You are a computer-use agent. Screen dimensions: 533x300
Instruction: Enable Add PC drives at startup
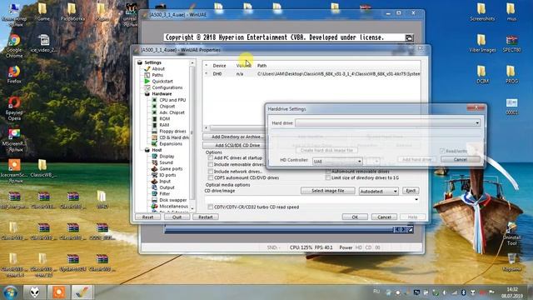(x=211, y=158)
